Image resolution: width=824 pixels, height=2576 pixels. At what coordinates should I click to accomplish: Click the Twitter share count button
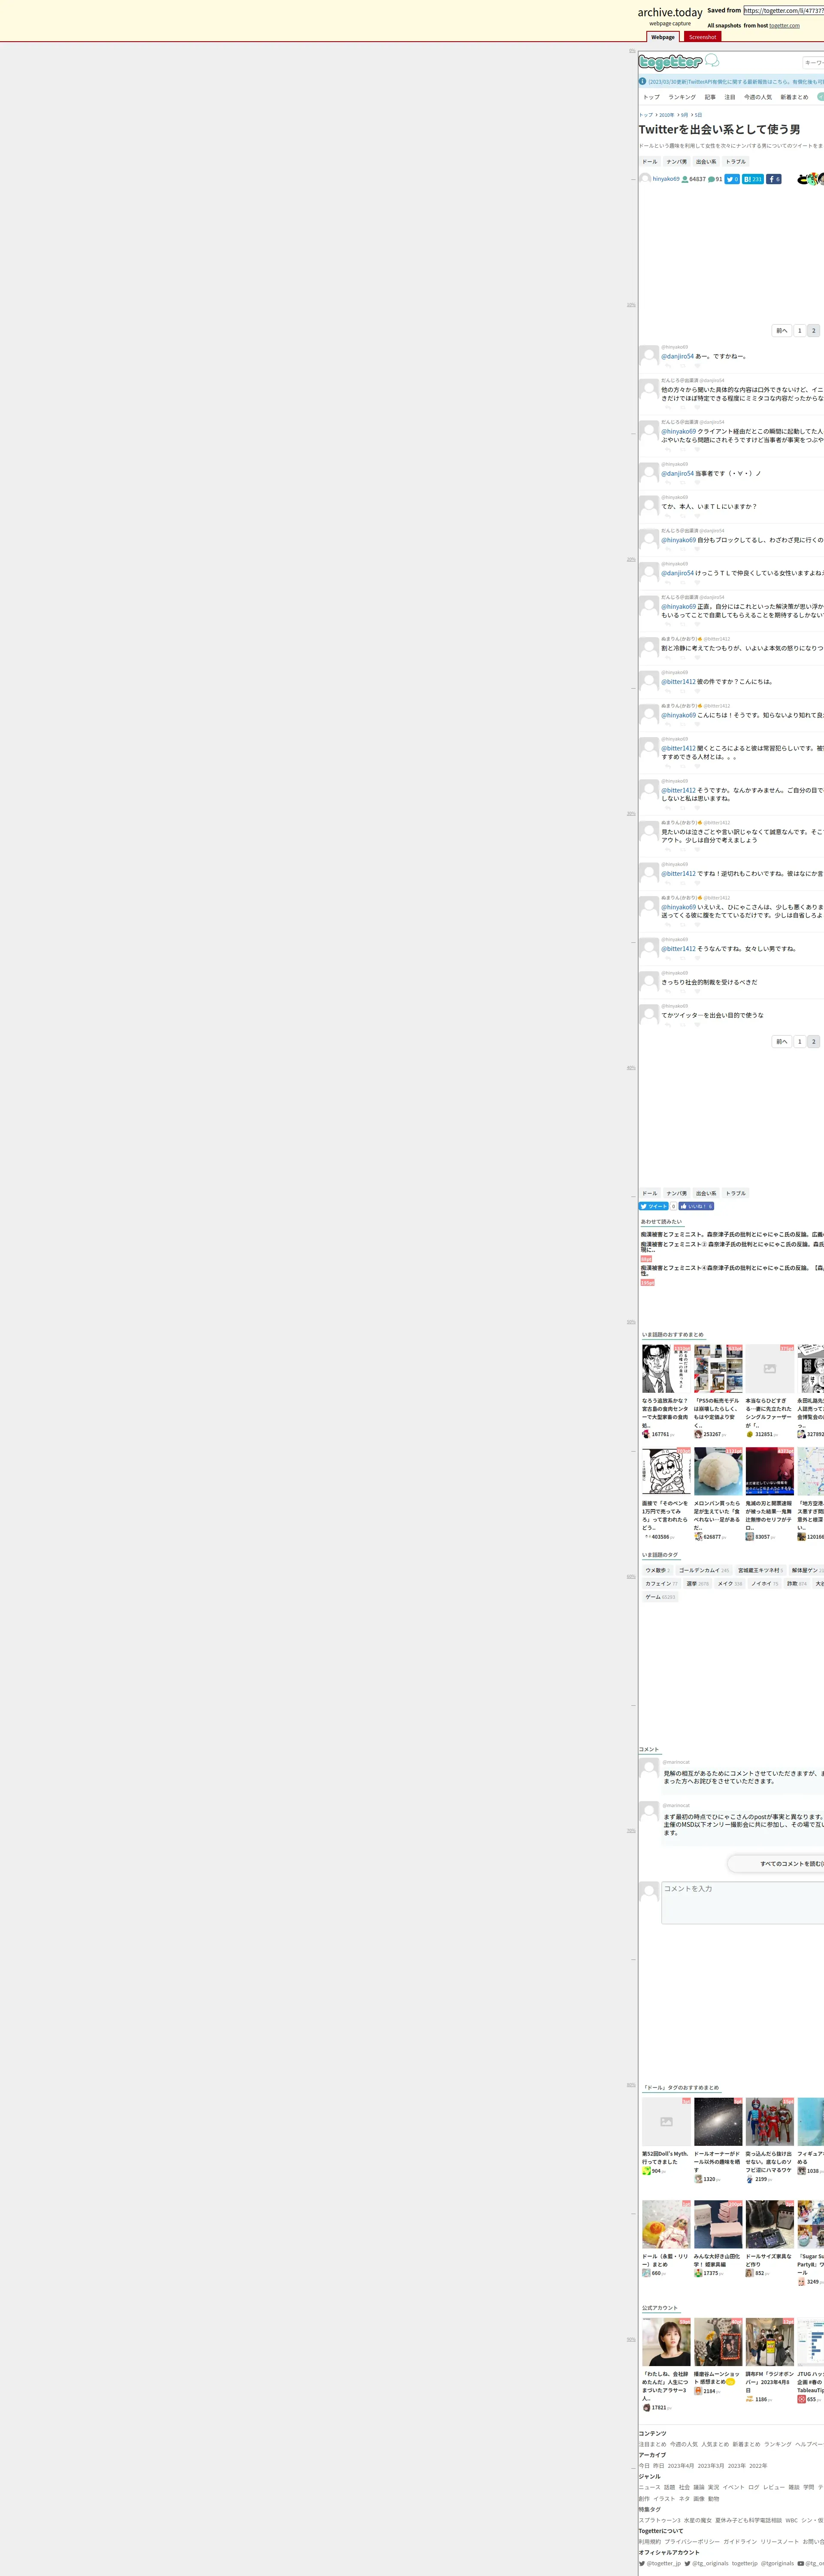point(732,179)
